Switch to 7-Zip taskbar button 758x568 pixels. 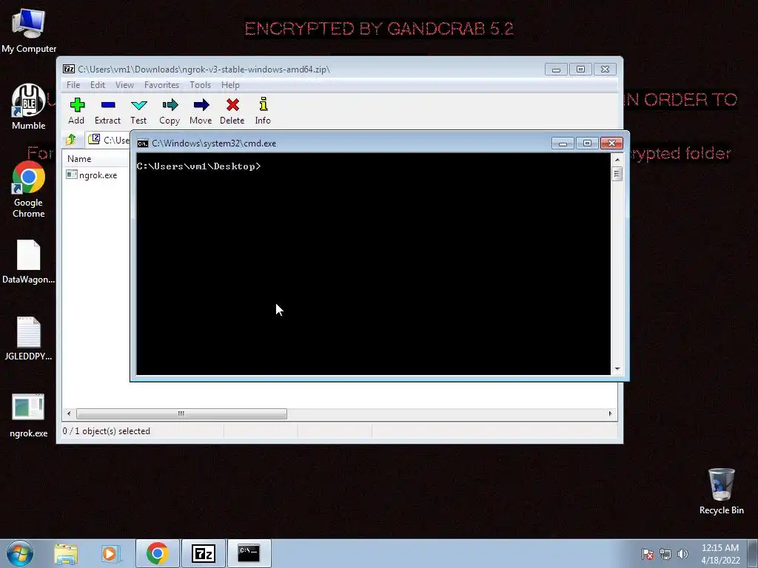[x=203, y=553]
